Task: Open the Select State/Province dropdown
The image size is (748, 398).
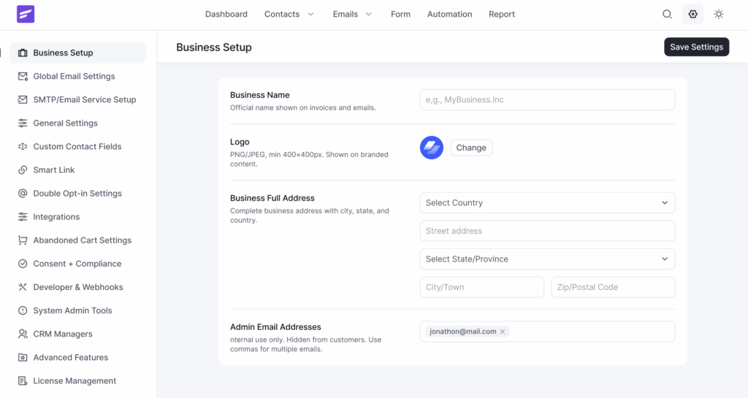Action: 547,259
